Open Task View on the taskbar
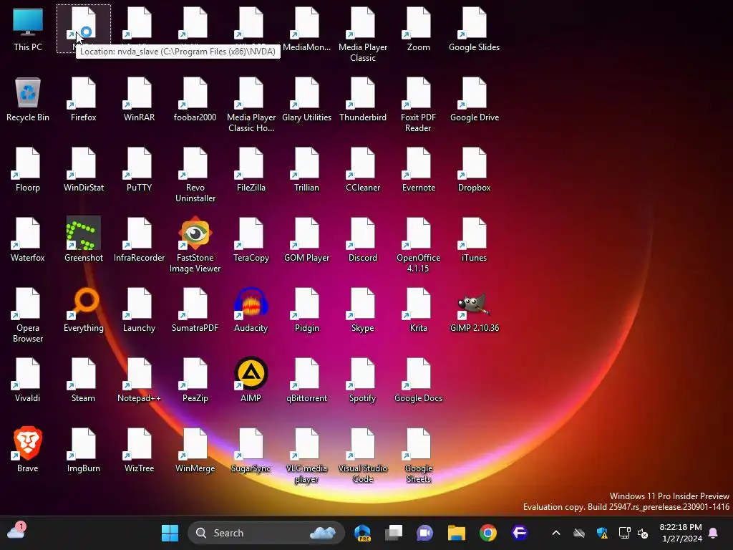733x550 pixels. 394,533
